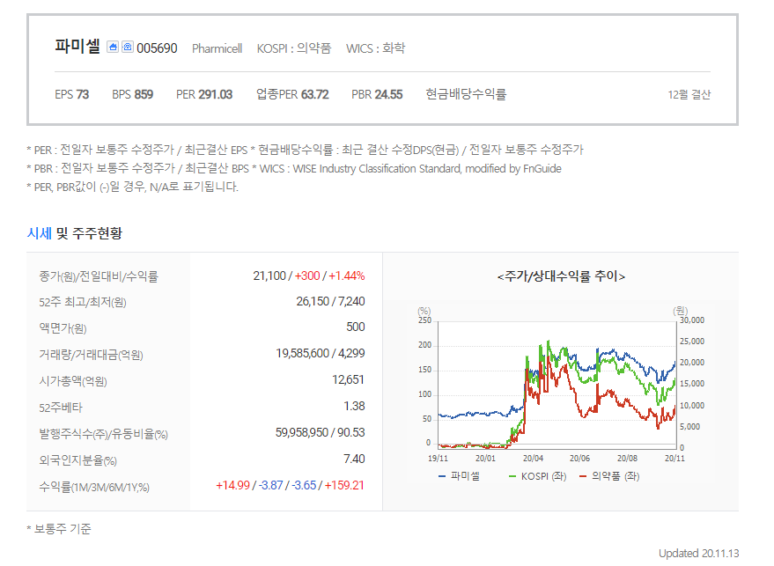This screenshot has width=774, height=566.
Task: Click the home icon next to 파미셀
Action: (113, 47)
